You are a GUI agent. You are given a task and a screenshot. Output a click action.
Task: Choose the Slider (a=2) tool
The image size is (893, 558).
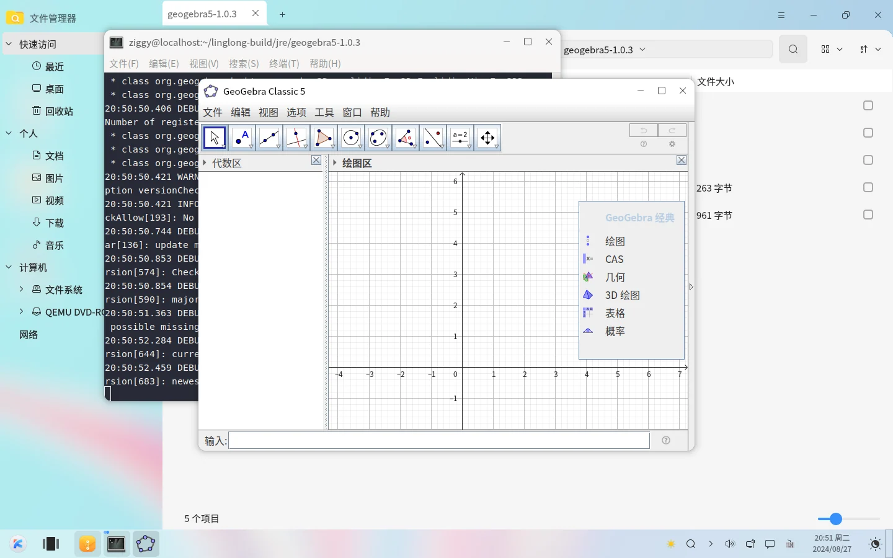(460, 138)
